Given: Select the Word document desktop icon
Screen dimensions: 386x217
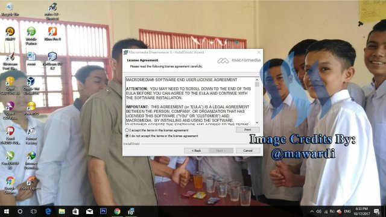Looking at the screenshot, I should [x=31, y=58].
